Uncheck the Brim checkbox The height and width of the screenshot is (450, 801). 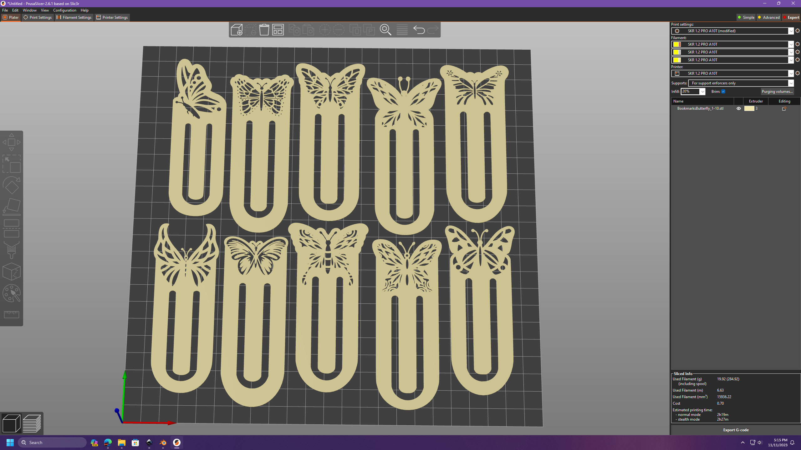click(x=723, y=92)
